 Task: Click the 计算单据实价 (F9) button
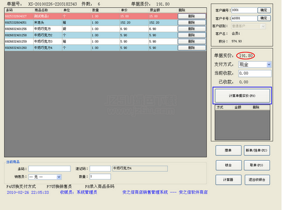point(243,95)
